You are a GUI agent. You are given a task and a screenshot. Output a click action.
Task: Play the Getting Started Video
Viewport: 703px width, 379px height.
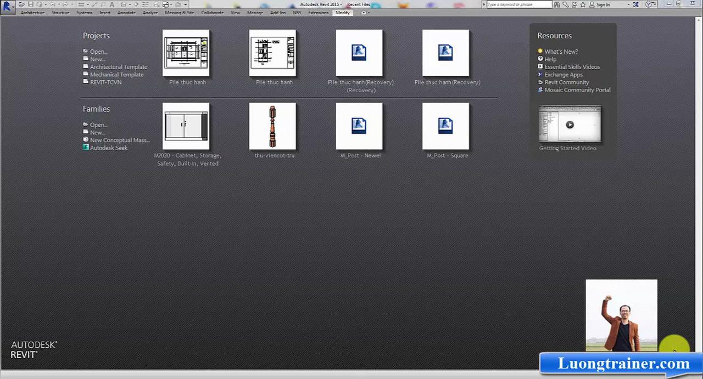pos(570,125)
